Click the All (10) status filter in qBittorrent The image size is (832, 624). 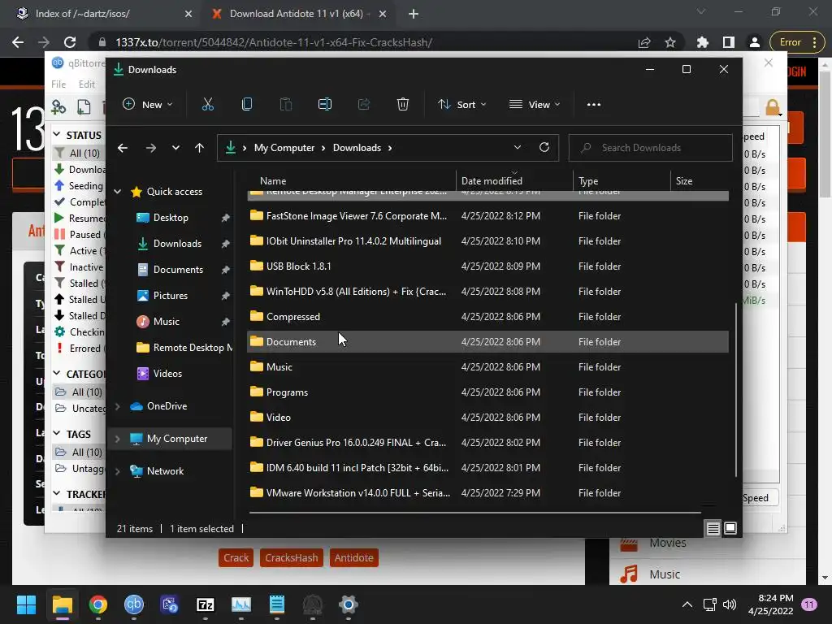point(79,153)
